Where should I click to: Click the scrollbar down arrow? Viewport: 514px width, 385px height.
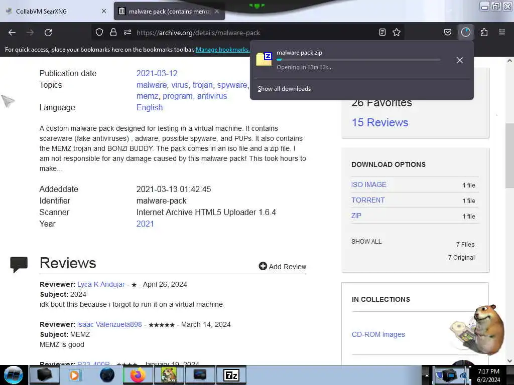[x=509, y=361]
